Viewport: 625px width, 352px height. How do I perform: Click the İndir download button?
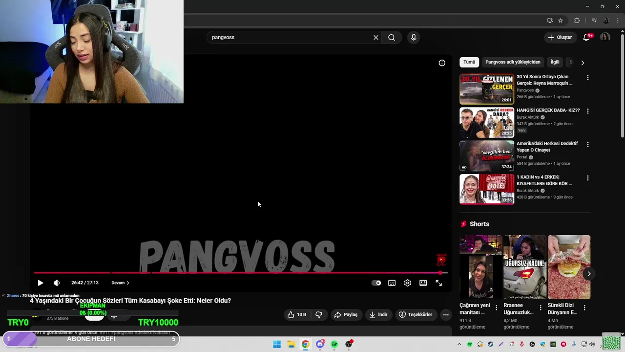click(378, 315)
